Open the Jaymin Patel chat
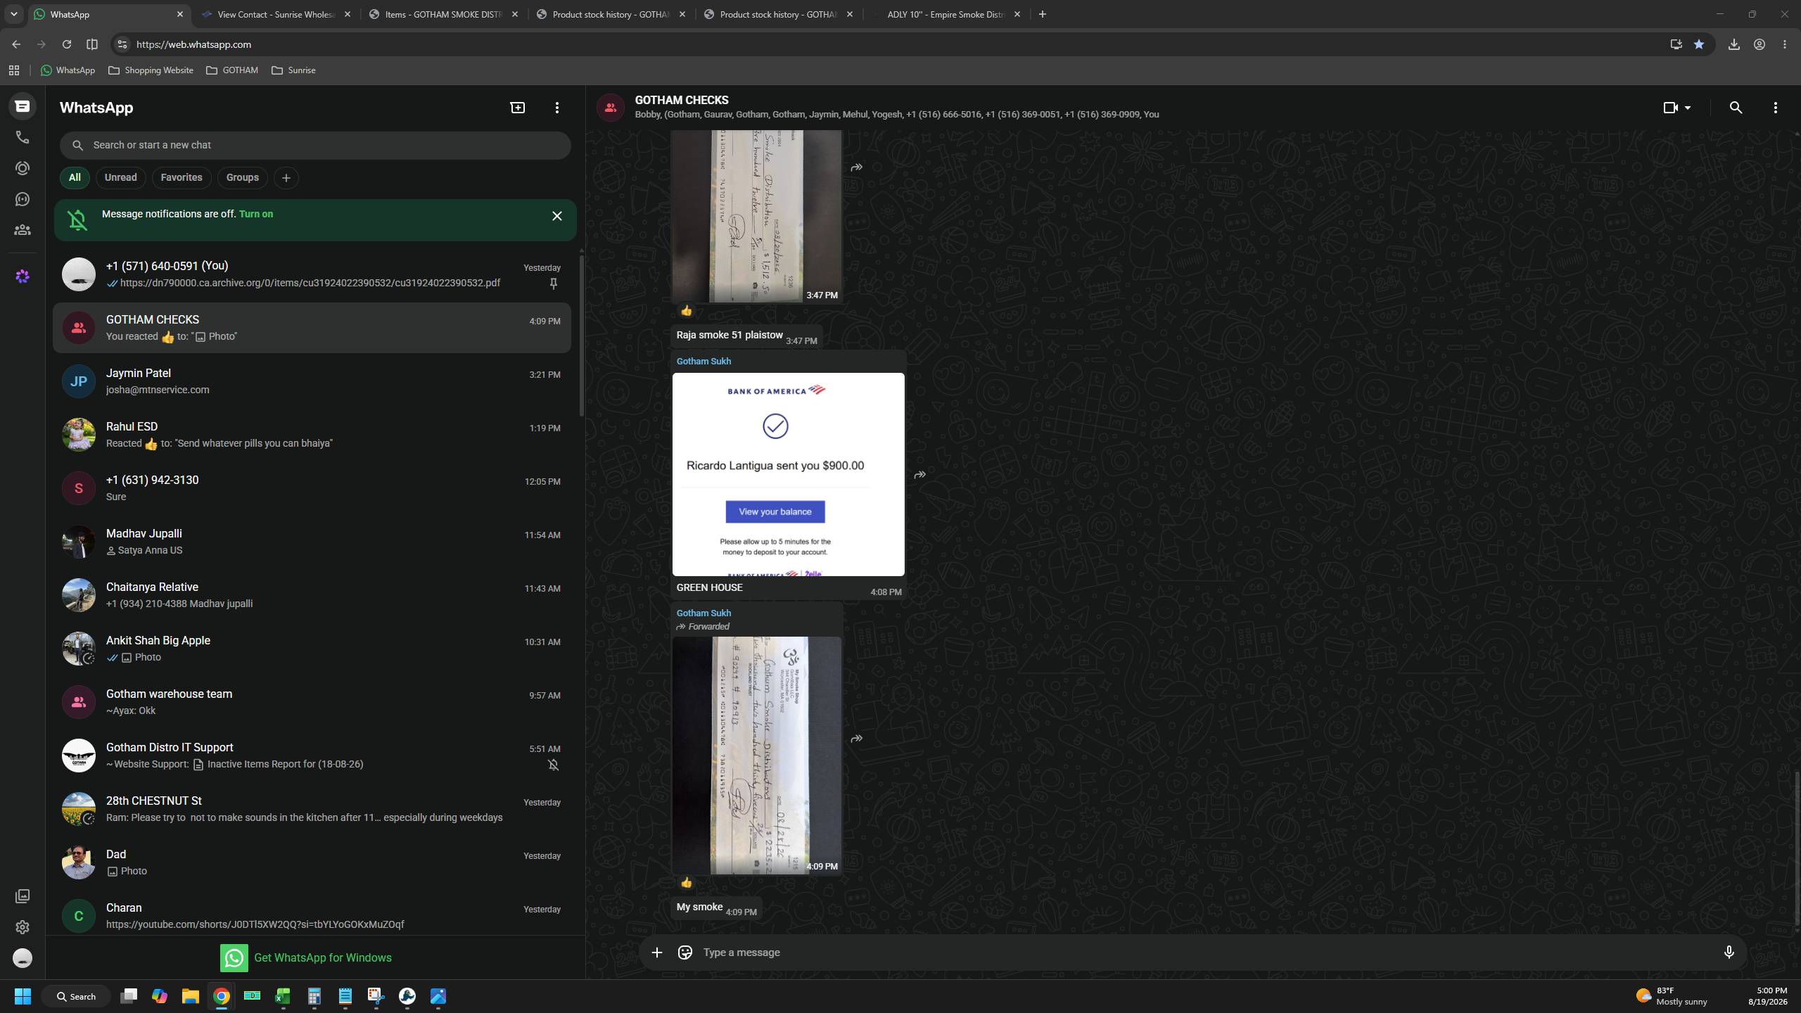 [312, 381]
